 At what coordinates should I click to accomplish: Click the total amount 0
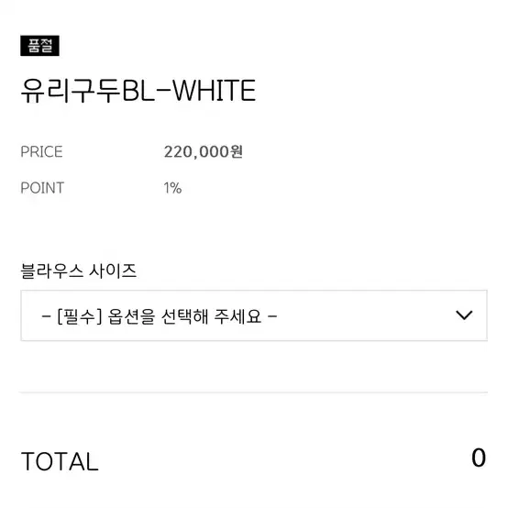479,458
